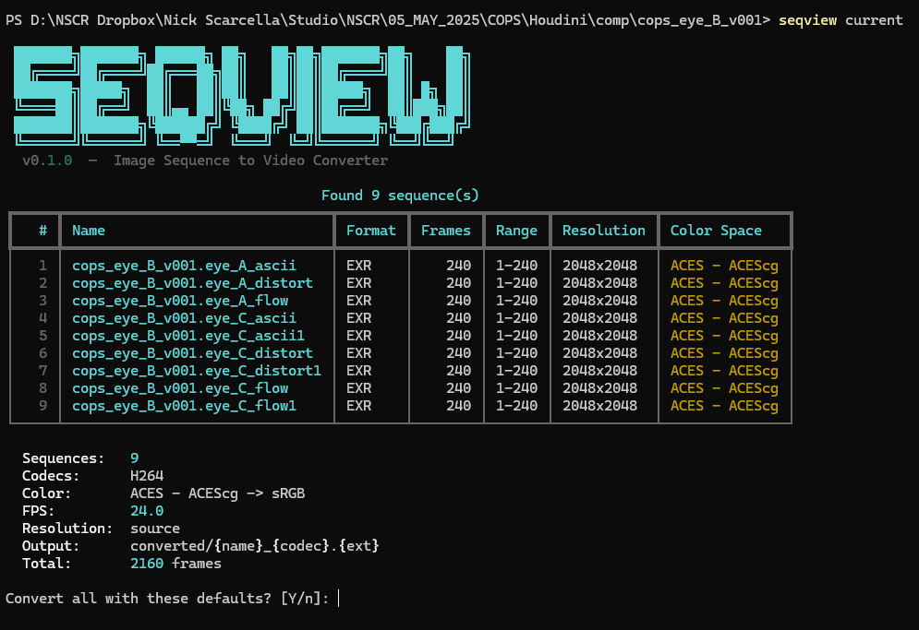This screenshot has height=630, width=919.
Task: Click the # column header
Action: [42, 231]
